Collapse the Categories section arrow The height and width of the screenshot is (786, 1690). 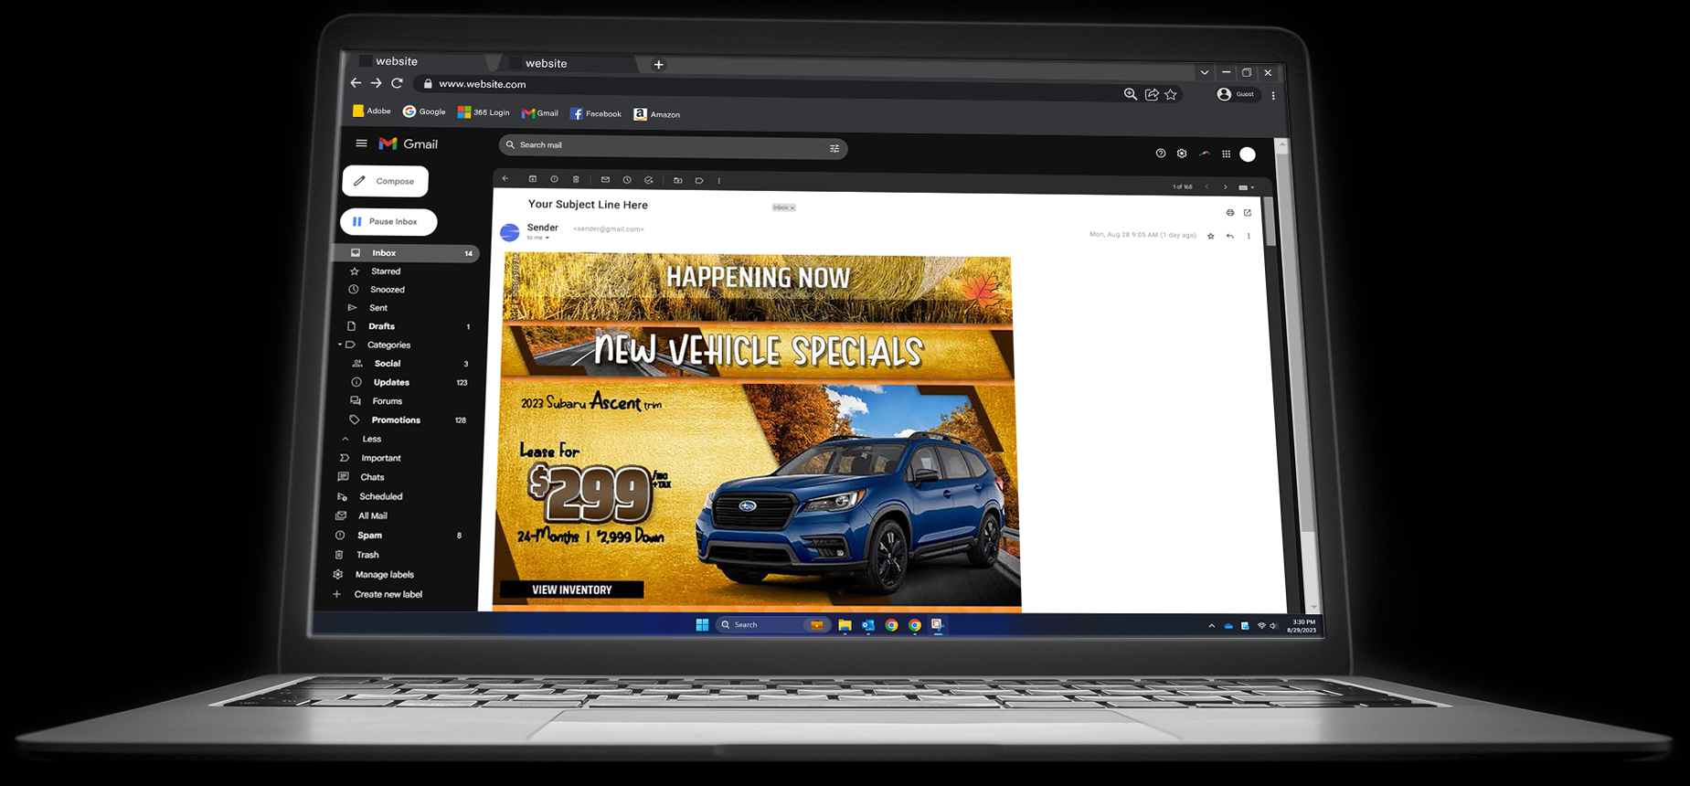click(340, 345)
